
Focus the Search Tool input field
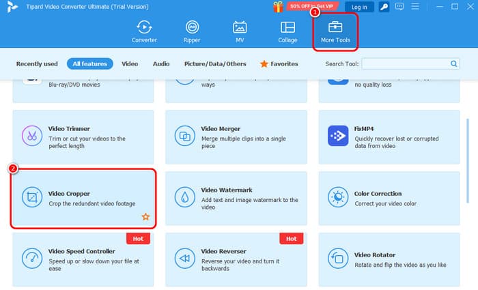(x=410, y=63)
